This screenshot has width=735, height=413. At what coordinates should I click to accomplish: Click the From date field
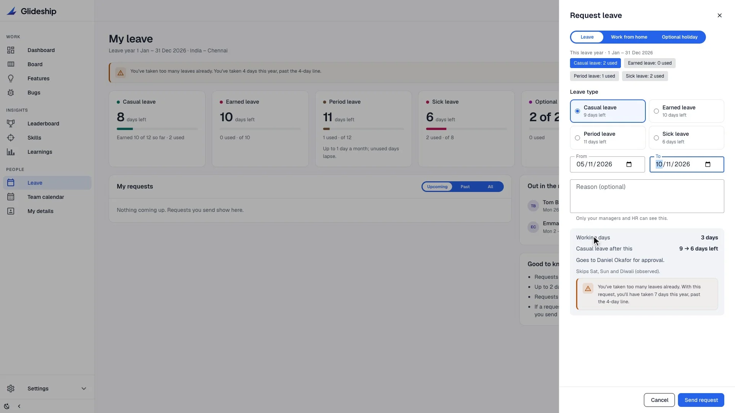click(608, 164)
